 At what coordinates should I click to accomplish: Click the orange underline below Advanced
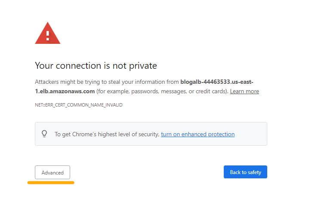tap(51, 183)
